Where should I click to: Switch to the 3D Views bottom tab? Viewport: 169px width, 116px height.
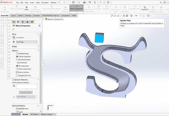tap(34, 114)
